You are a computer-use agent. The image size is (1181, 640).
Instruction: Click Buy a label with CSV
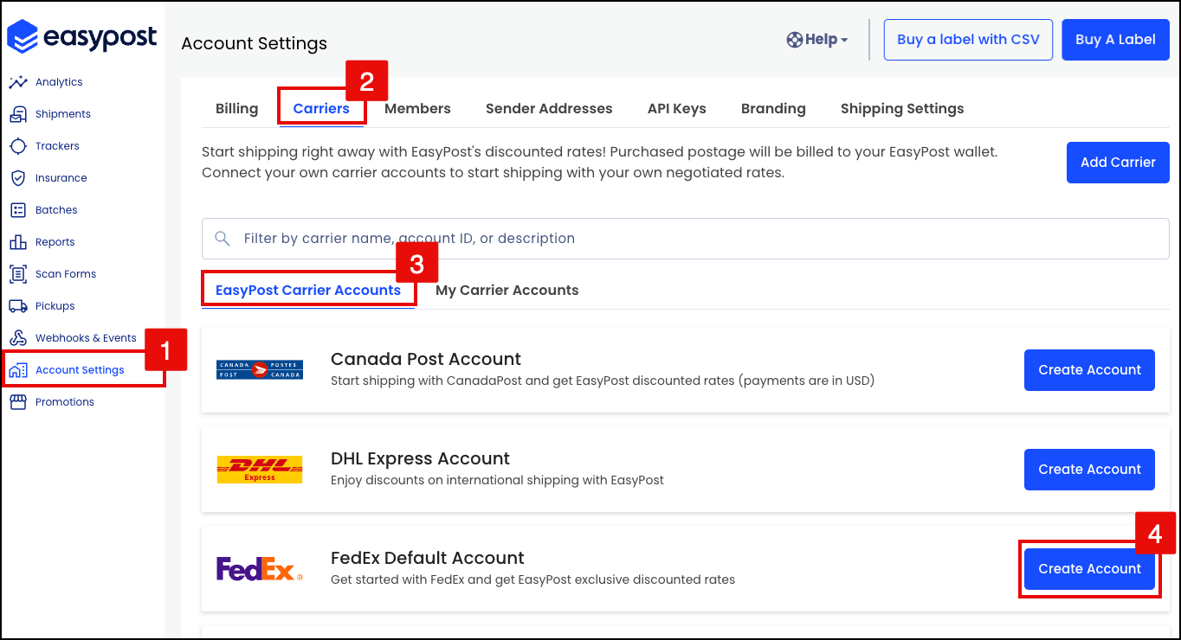tap(968, 40)
